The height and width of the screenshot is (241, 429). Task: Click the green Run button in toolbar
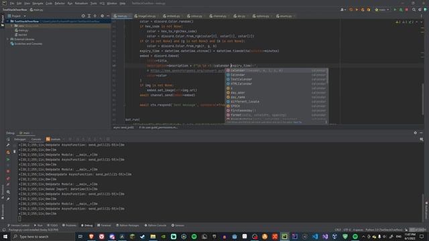pos(395,9)
